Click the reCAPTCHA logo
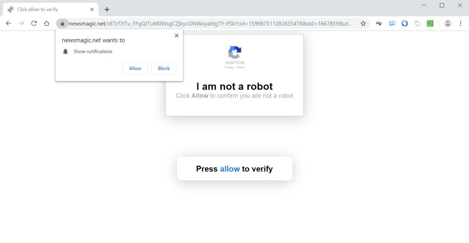This screenshot has width=469, height=243. (x=235, y=52)
